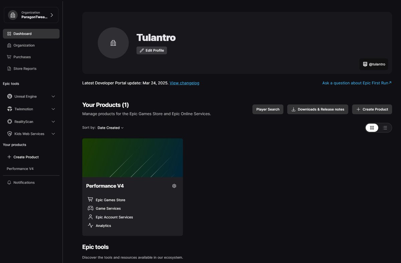Screen dimensions: 401x263
Task: Expand the RealityScan chevron
Action: click(x=53, y=121)
